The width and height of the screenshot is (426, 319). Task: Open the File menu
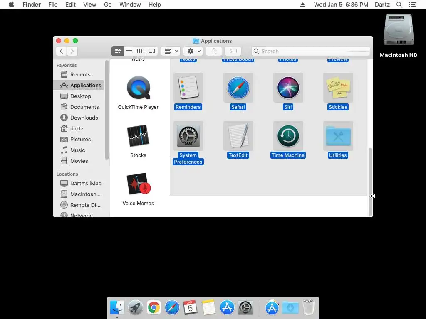[53, 5]
